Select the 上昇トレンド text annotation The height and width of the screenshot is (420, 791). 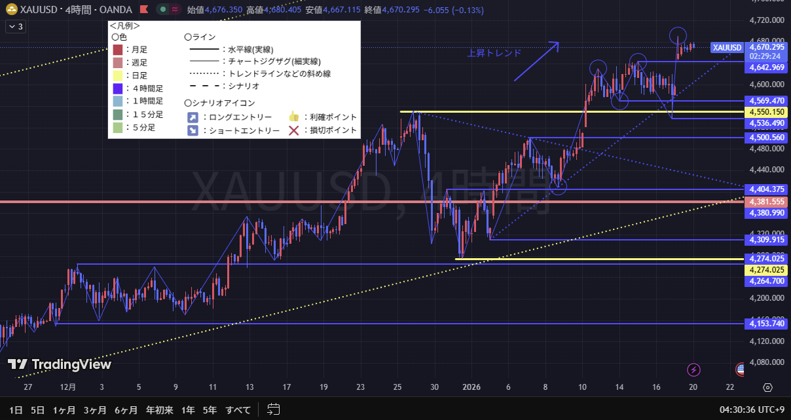(494, 53)
